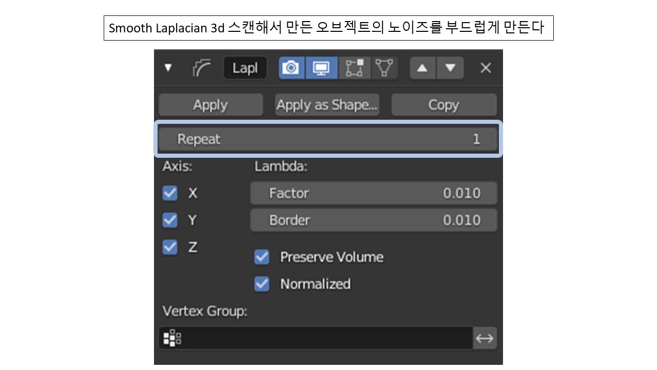Viewport: 657px width, 370px height.
Task: Enable the X axis checkbox
Action: [170, 193]
